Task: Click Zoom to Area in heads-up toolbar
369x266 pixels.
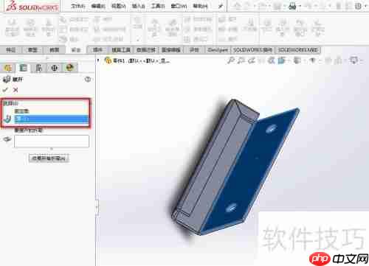Action: click(x=241, y=60)
